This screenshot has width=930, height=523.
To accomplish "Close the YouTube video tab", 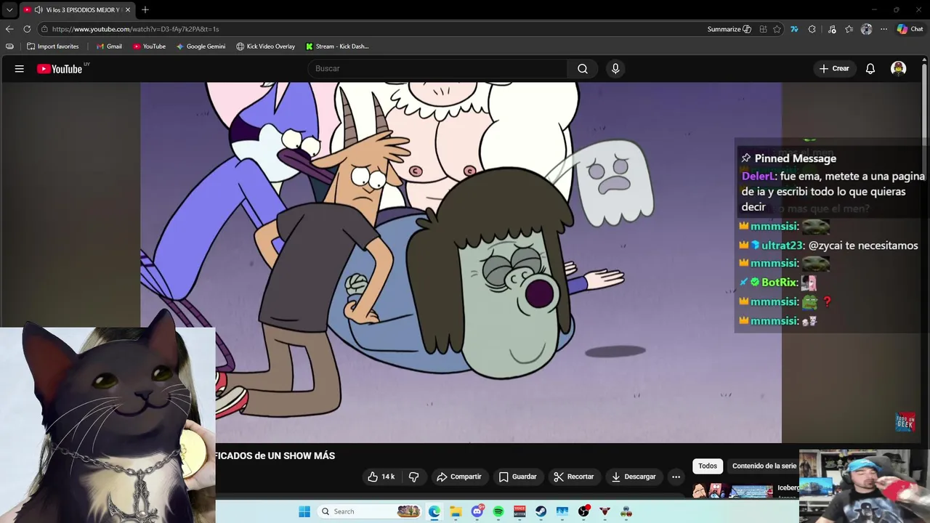I will pos(128,9).
